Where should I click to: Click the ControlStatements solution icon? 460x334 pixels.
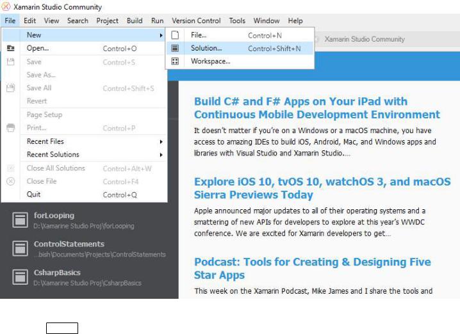tap(21, 248)
